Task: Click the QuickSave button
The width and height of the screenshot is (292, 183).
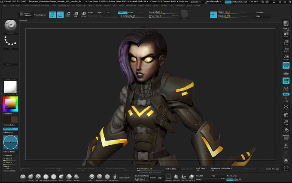Action: point(195,2)
